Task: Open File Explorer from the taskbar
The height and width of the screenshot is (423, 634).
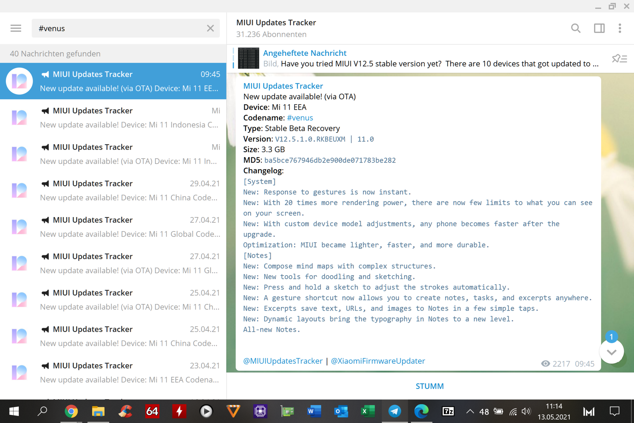Action: (98, 411)
